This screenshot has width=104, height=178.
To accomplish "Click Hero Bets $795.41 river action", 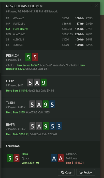I will [x=18, y=134].
